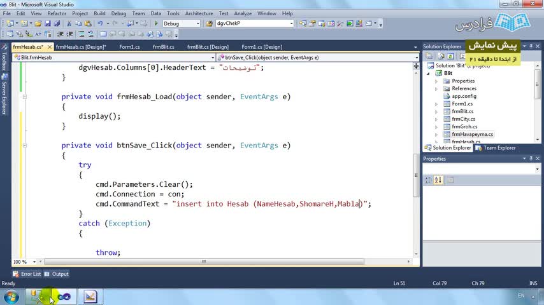This screenshot has width=544, height=305.
Task: Switch to frmHesab.cs [Design]* tab
Action: [81, 47]
